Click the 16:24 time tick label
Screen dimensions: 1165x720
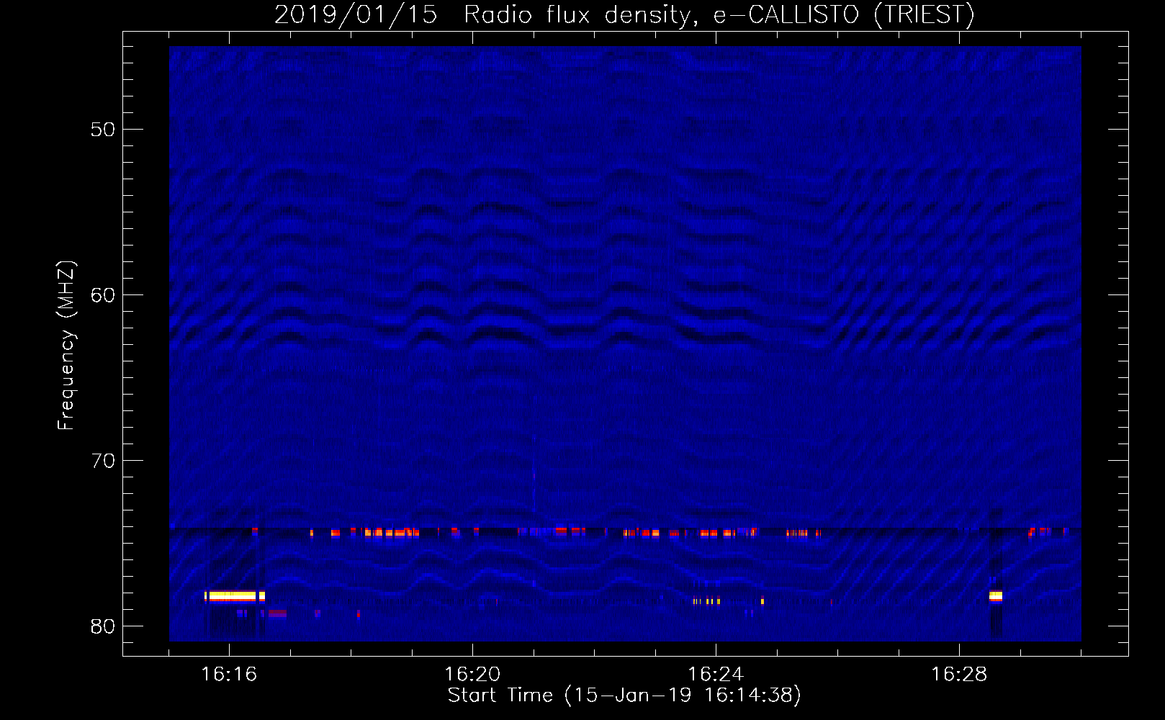(x=716, y=675)
